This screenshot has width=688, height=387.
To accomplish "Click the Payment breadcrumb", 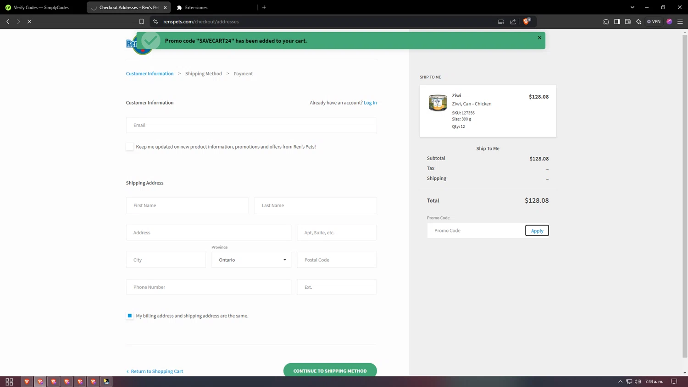I will coord(243,73).
